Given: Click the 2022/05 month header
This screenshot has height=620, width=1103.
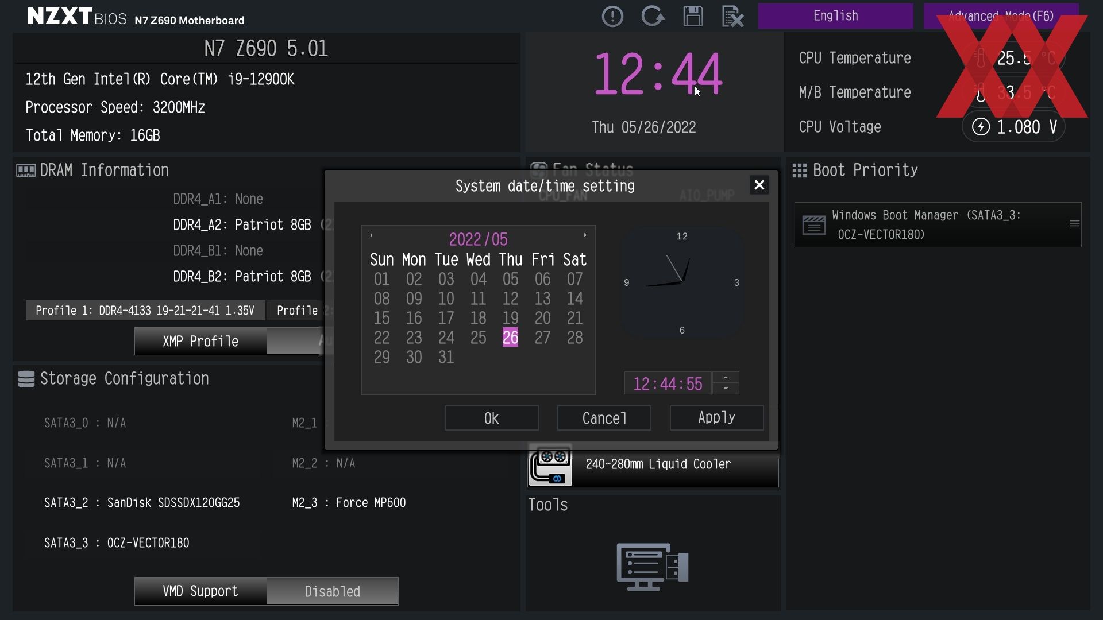Looking at the screenshot, I should click(x=478, y=239).
